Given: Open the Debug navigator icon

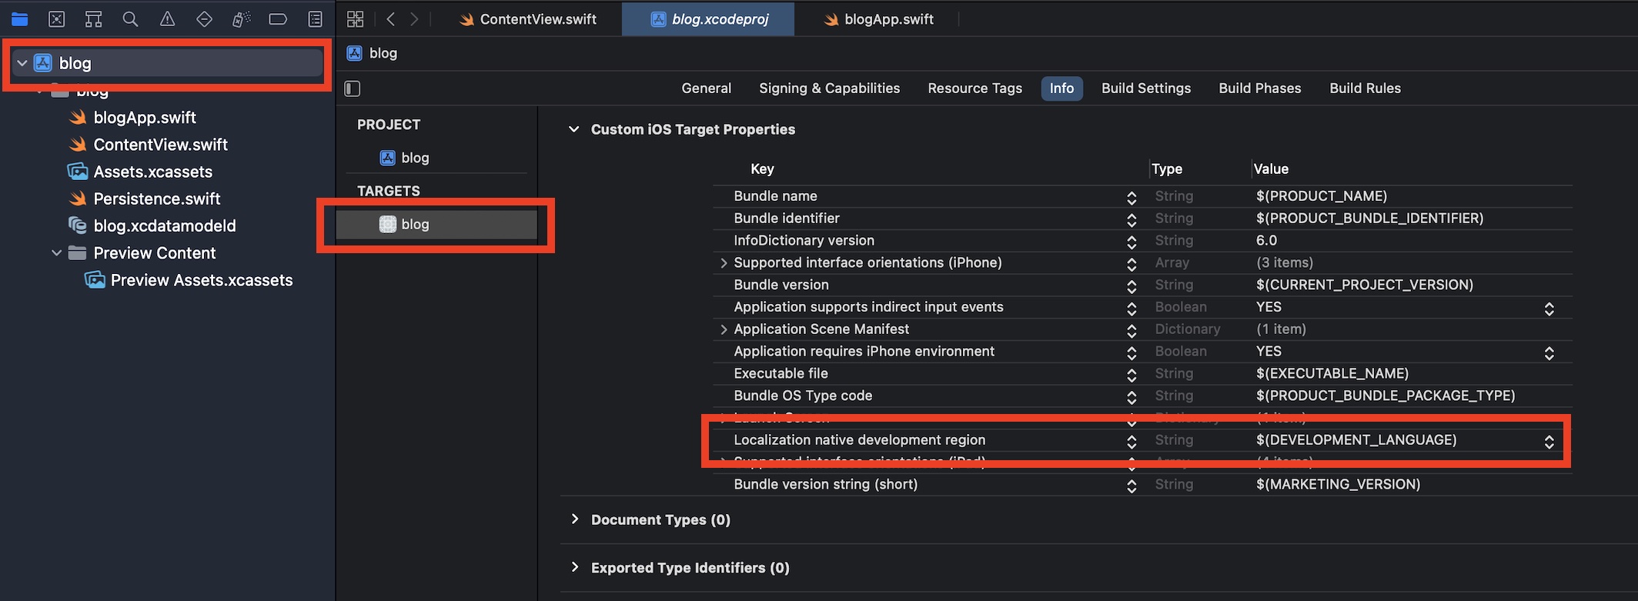Looking at the screenshot, I should coord(241,19).
